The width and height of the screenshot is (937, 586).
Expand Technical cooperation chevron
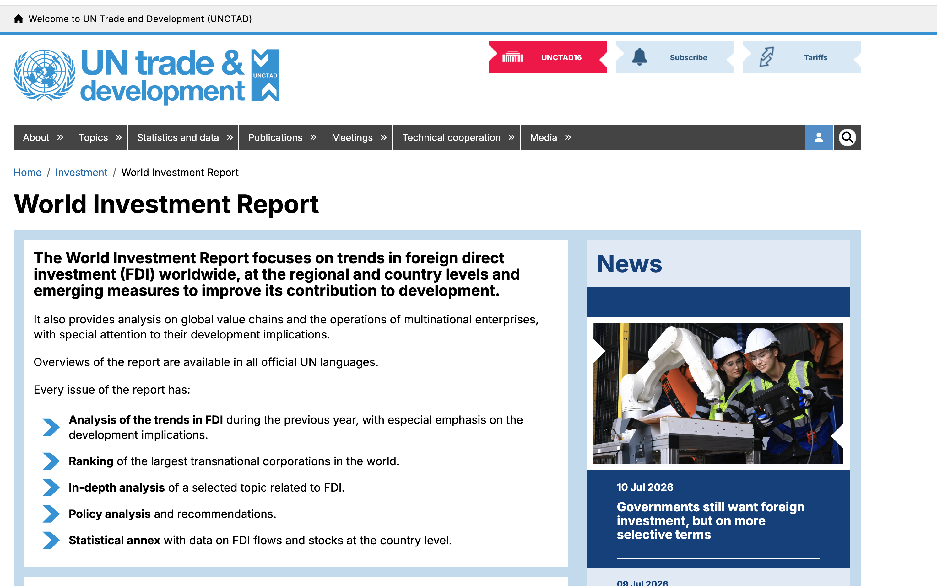coord(512,137)
